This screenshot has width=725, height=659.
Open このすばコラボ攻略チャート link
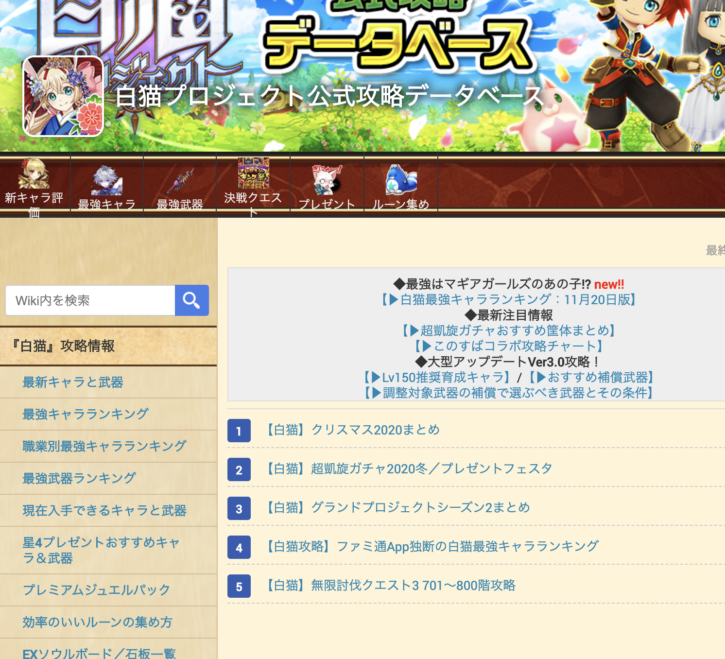click(509, 346)
